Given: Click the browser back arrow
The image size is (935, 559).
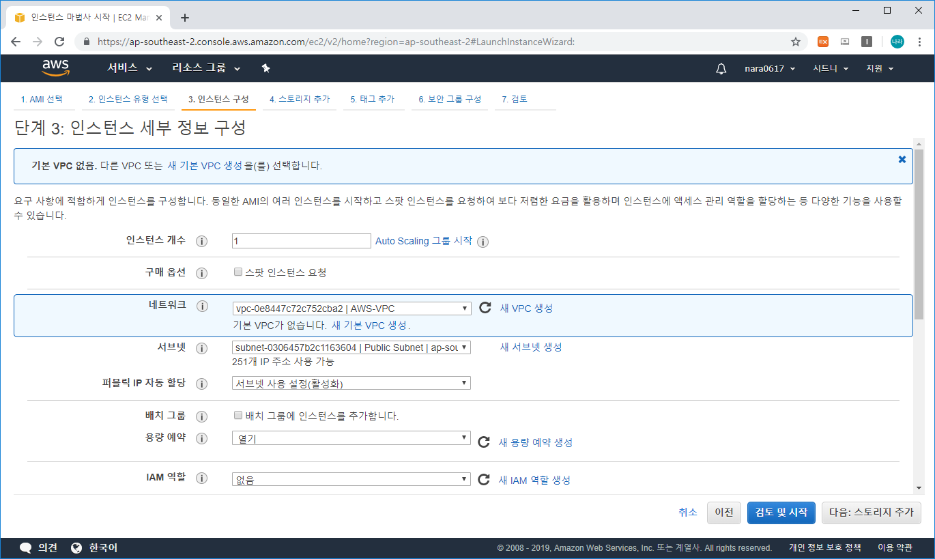Looking at the screenshot, I should point(16,42).
